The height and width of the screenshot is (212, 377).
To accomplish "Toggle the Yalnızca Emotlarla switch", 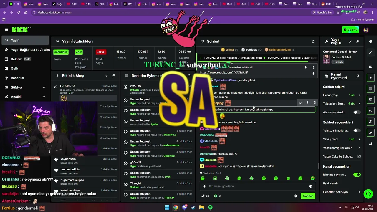I will click(357, 130).
